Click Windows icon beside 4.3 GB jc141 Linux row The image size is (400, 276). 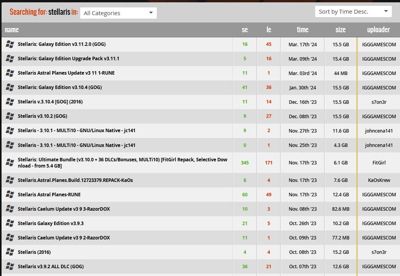pyautogui.click(x=10, y=145)
